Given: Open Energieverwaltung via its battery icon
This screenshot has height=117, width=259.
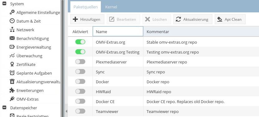Looking at the screenshot, I should (x=12, y=47).
